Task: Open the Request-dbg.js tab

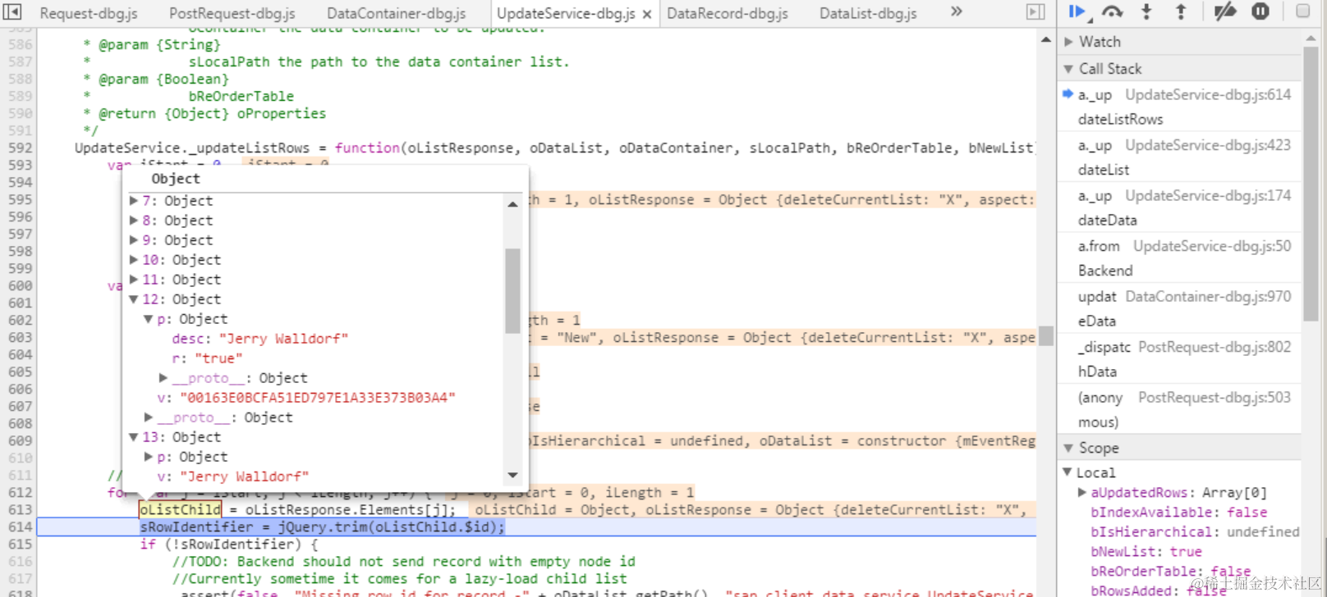Action: [x=89, y=13]
